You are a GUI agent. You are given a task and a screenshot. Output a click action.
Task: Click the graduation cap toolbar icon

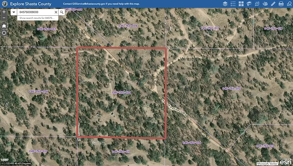click(x=249, y=4)
